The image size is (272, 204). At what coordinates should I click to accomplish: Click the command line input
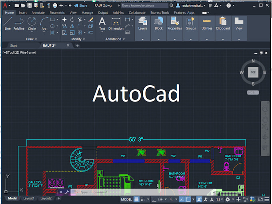[x=142, y=192]
